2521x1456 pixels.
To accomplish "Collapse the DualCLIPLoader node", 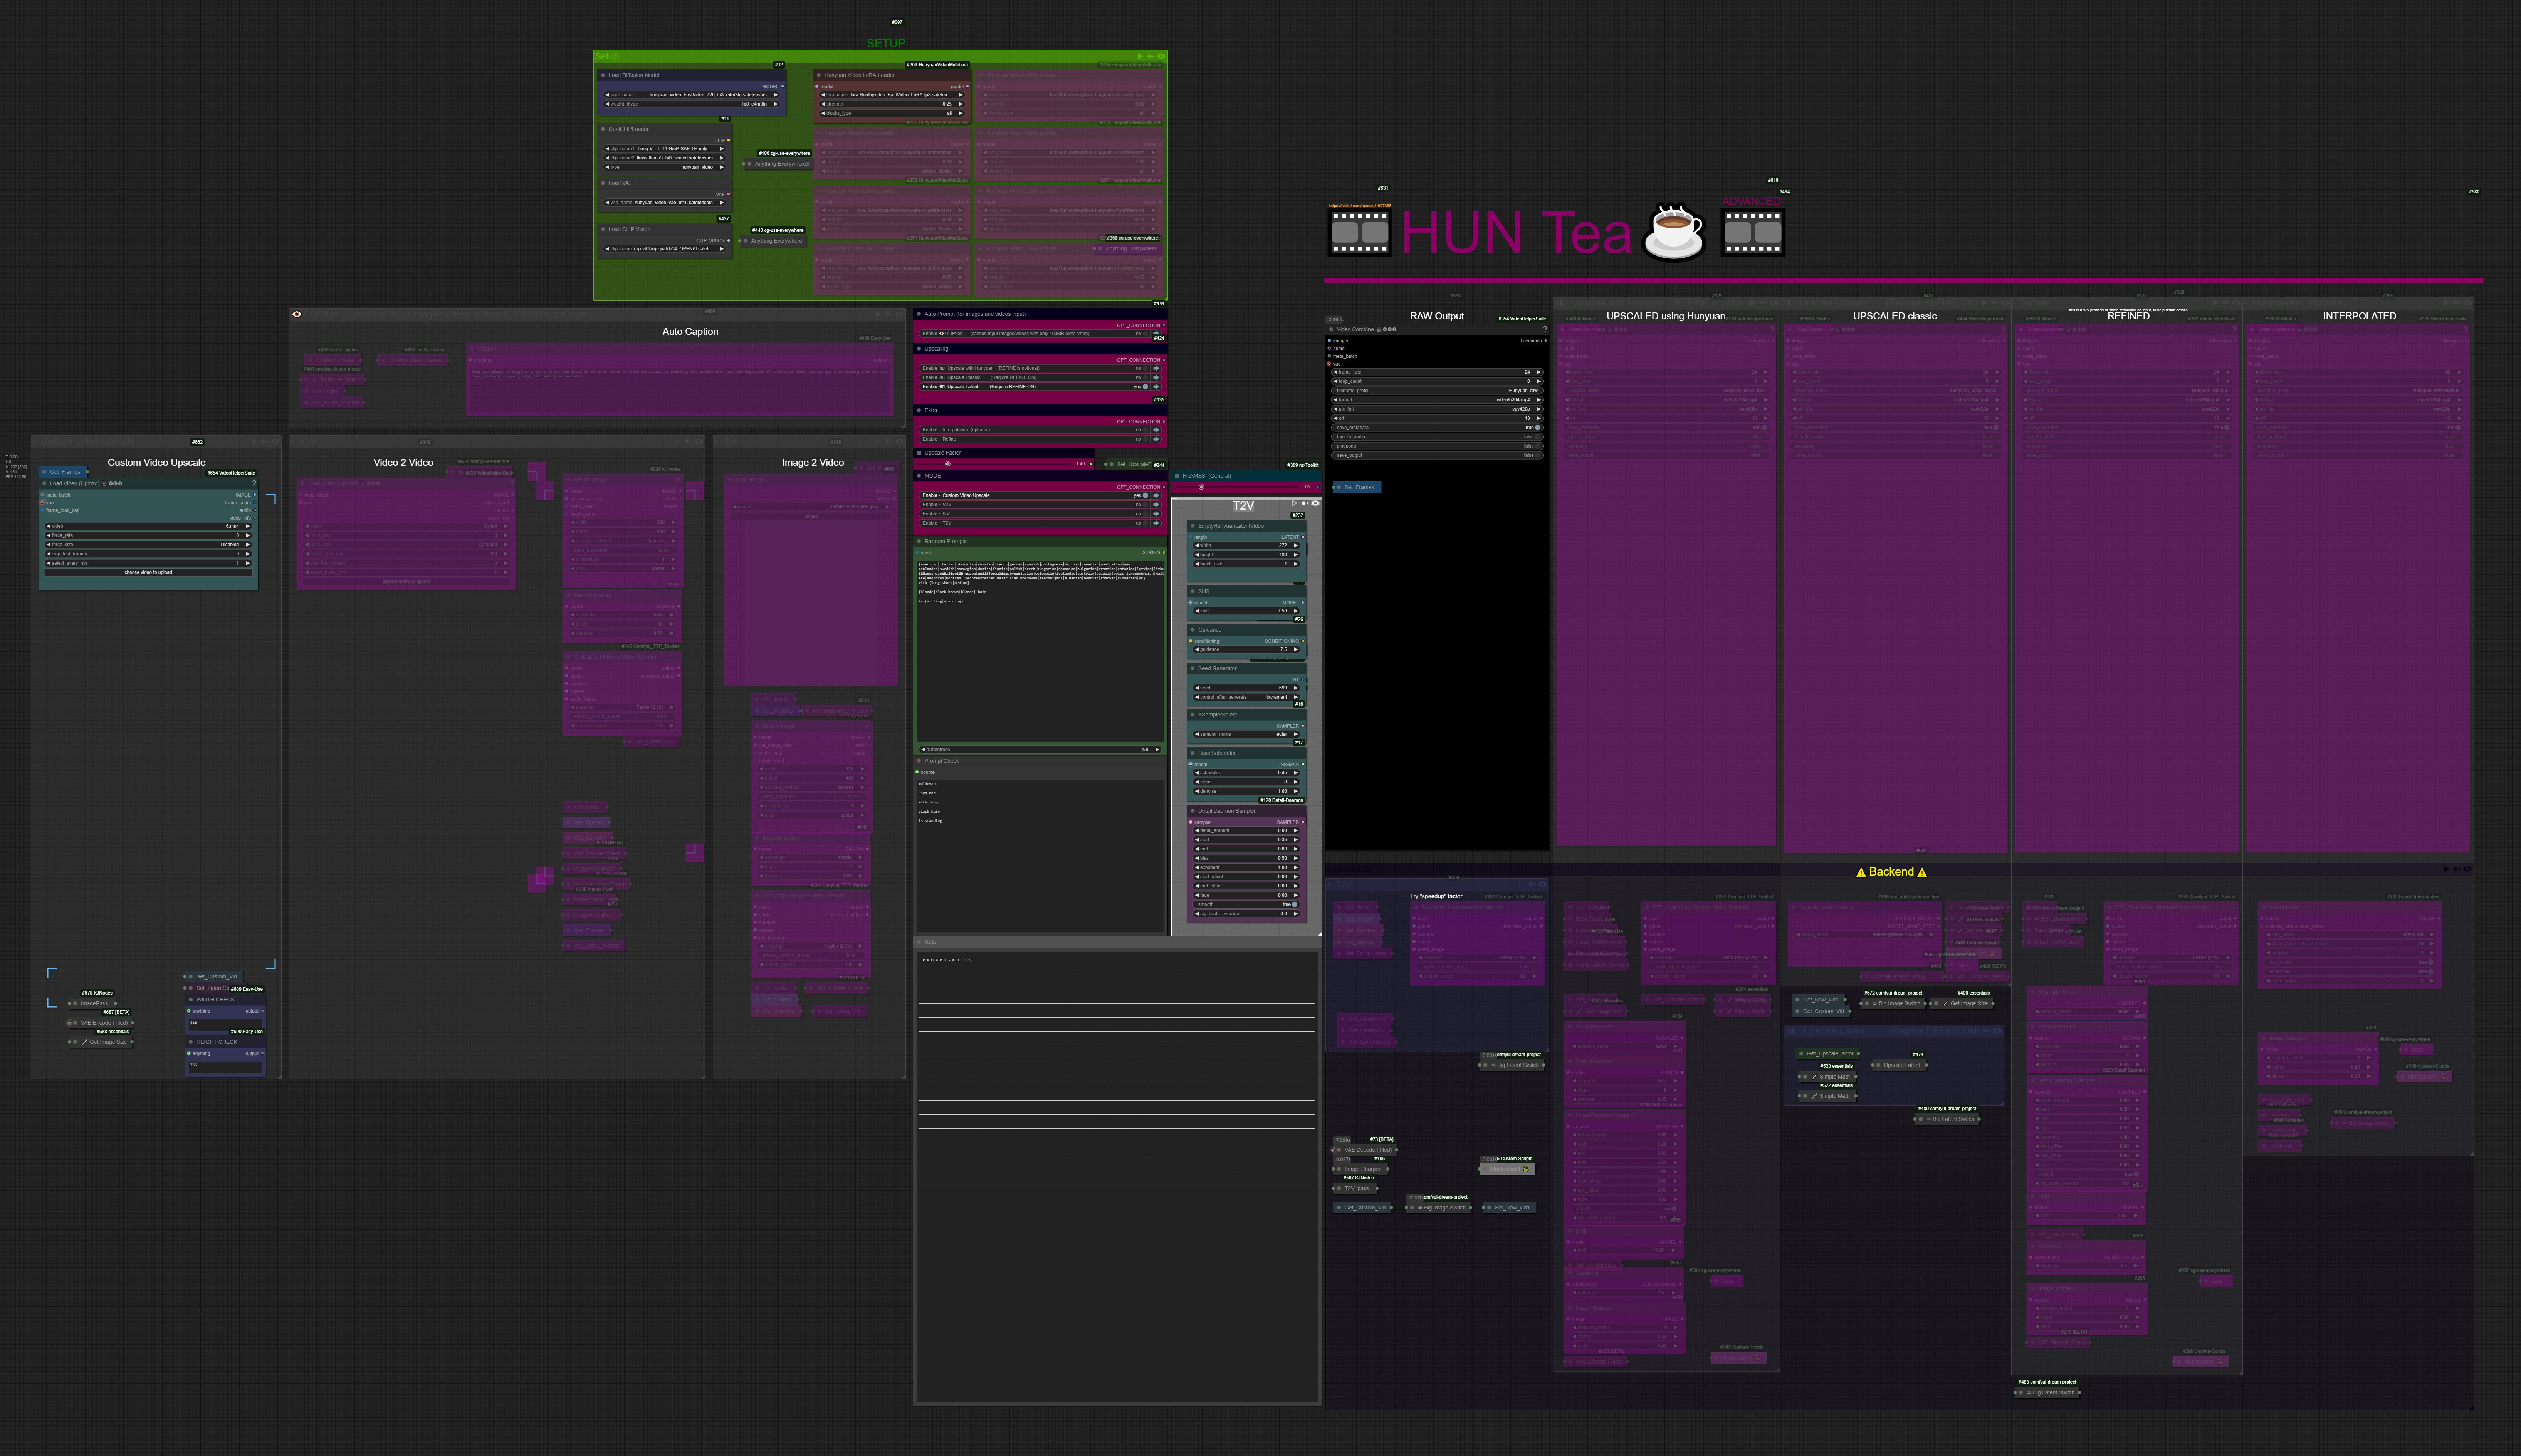I will coord(603,129).
